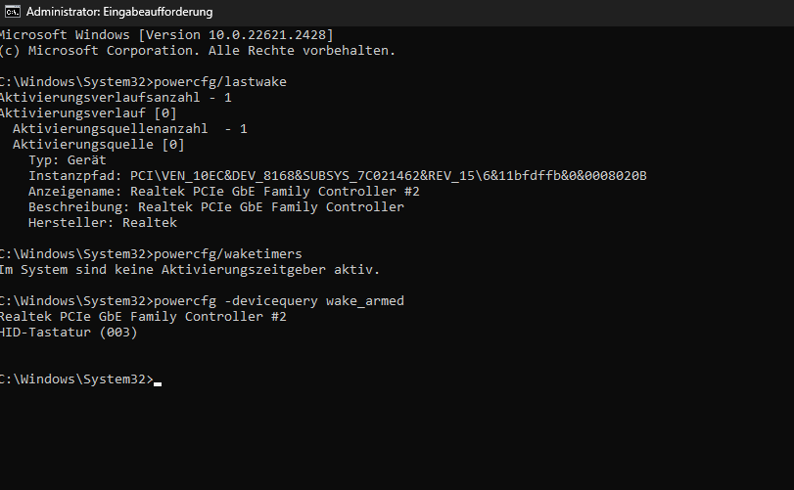Click the Instanzpfad PCI device path line
This screenshot has width=794, height=490.
click(x=337, y=176)
